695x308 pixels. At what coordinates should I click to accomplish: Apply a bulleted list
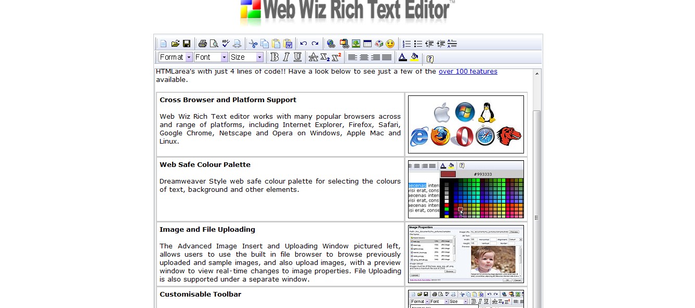(x=418, y=44)
